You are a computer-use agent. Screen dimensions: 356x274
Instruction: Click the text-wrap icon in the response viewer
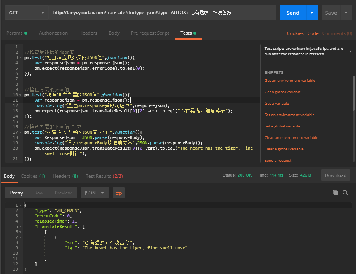tap(118, 193)
